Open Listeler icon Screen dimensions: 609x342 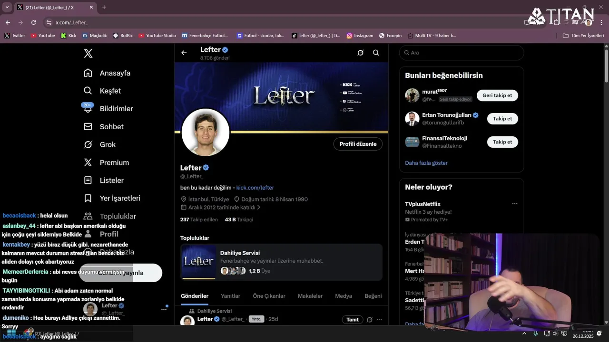88,180
